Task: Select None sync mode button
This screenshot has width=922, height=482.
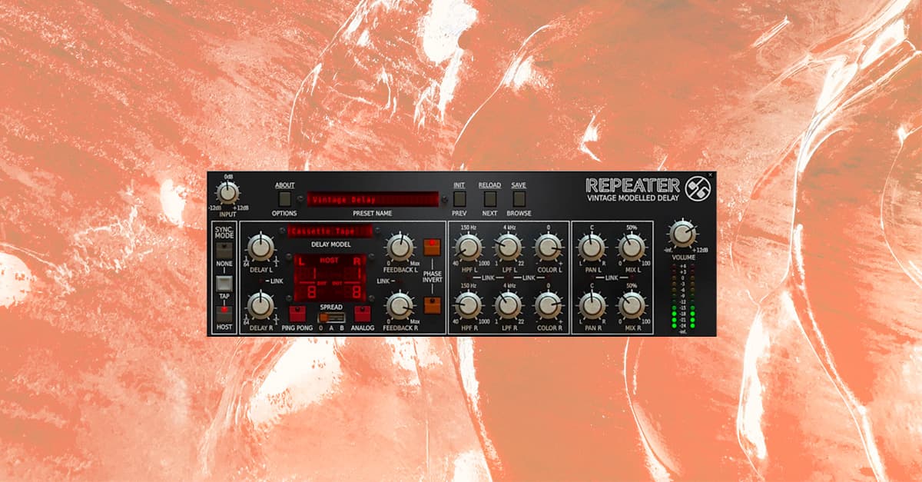Action: click(x=224, y=250)
